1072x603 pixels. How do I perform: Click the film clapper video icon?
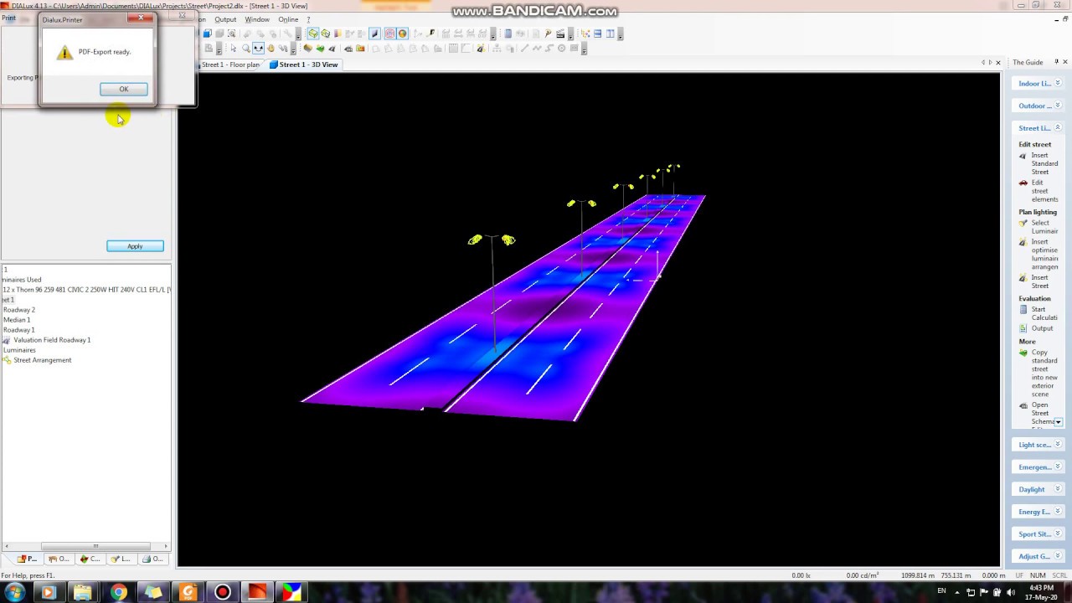(x=560, y=33)
